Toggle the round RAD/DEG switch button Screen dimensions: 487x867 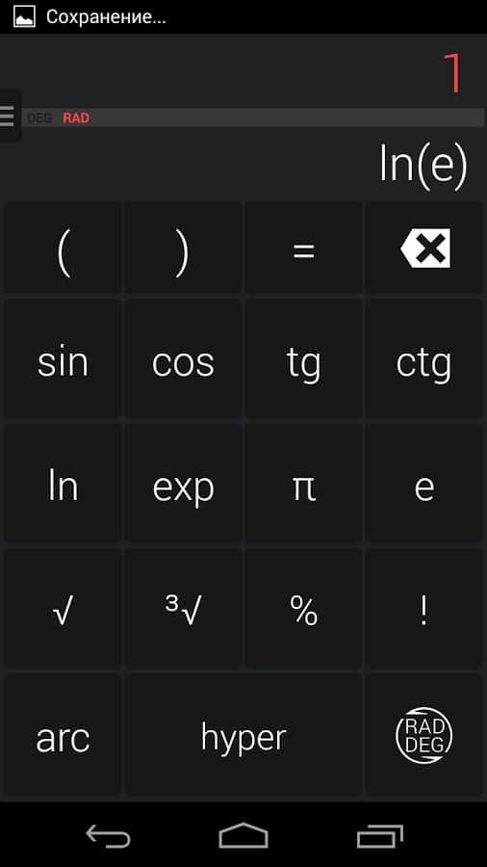pos(424,735)
